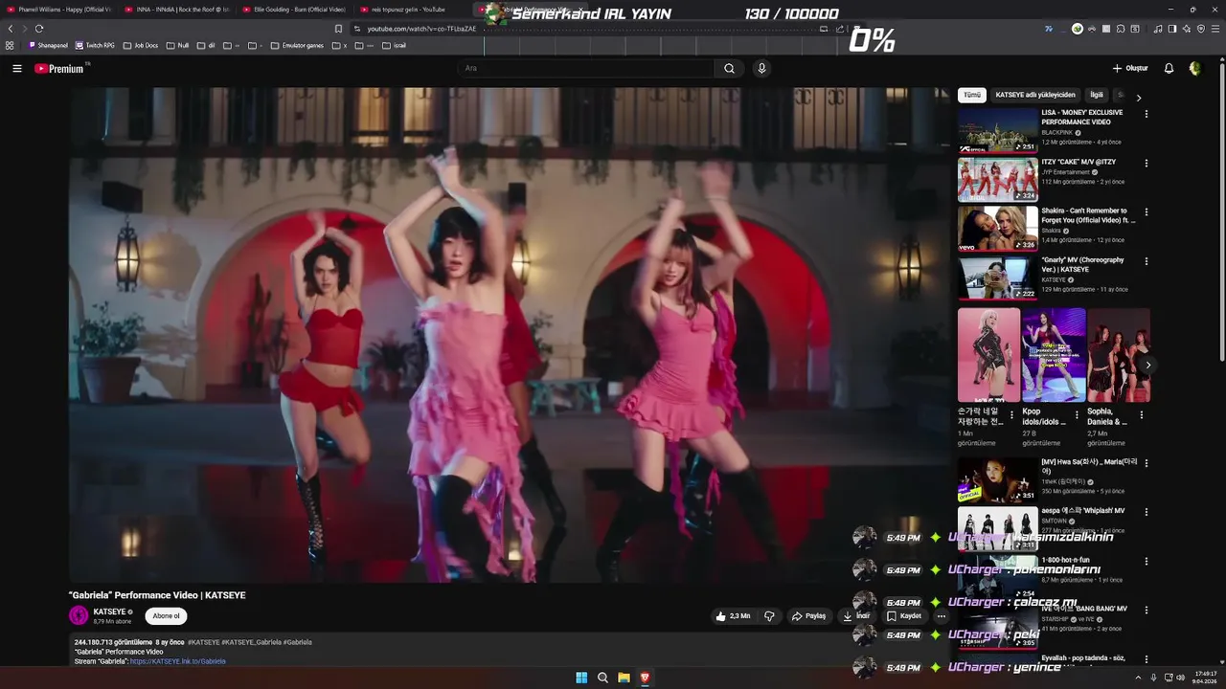Click the share page icon in address bar
This screenshot has width=1226, height=689.
[x=839, y=29]
